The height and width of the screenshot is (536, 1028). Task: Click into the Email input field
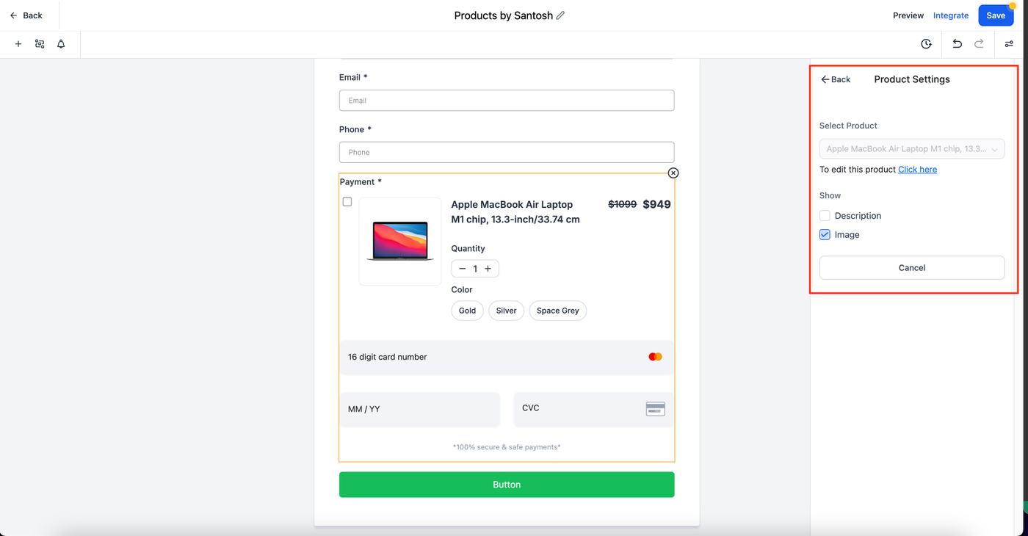point(507,101)
